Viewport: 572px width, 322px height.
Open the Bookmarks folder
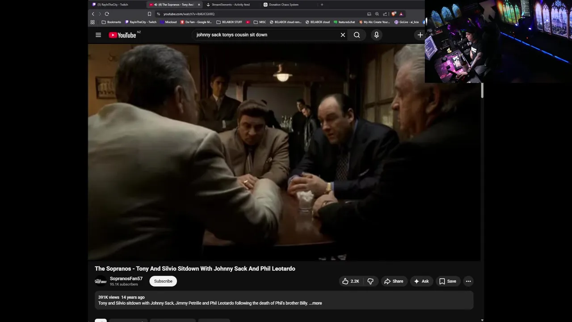coord(111,22)
